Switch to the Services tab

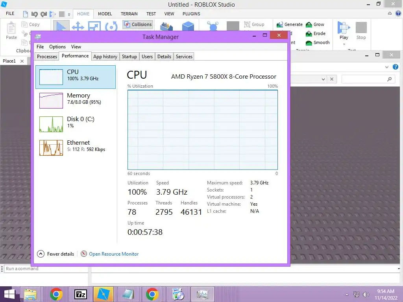(184, 57)
